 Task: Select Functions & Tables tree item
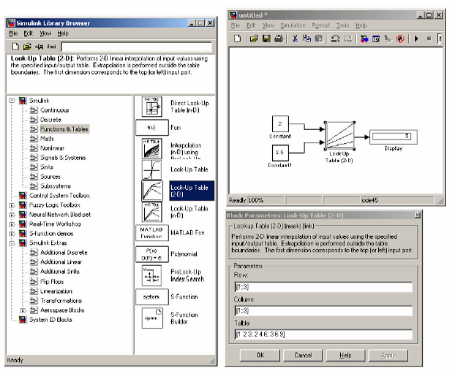coord(64,129)
